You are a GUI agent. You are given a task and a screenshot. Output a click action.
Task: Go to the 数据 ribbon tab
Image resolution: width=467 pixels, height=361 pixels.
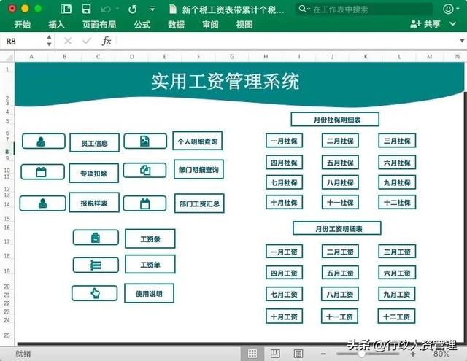tap(176, 24)
